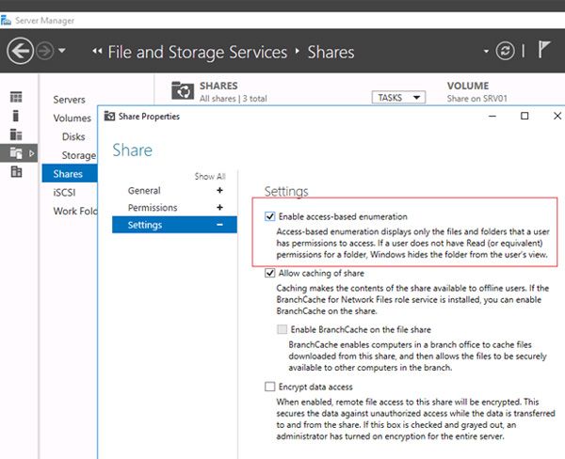Click Show All in Share Properties
Screen dimensions: 565x459
point(210,177)
